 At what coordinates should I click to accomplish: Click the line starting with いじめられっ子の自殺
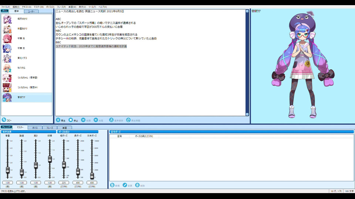[89, 27]
